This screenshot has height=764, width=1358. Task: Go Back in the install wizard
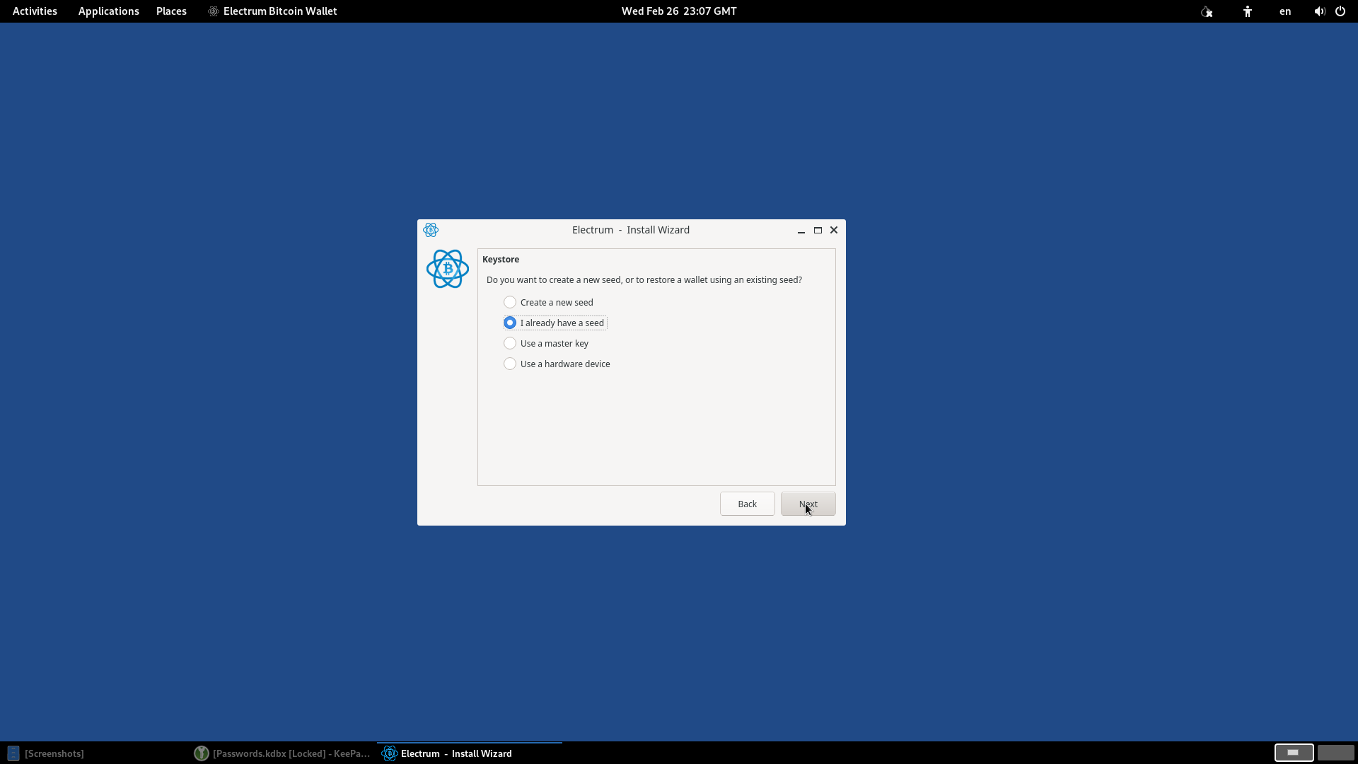[747, 504]
